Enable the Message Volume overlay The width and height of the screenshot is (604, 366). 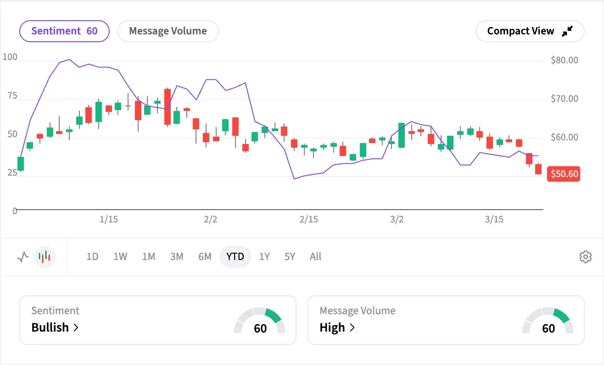168,31
